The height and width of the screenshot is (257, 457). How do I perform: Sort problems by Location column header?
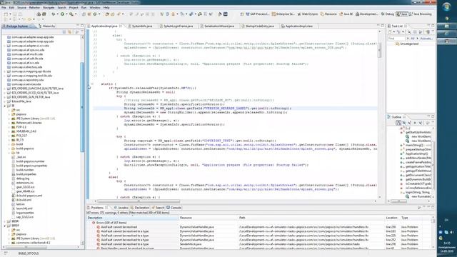click(392, 218)
